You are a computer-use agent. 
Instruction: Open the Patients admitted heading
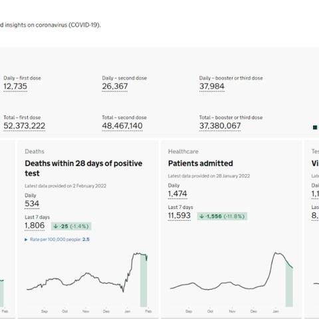pyautogui.click(x=201, y=163)
